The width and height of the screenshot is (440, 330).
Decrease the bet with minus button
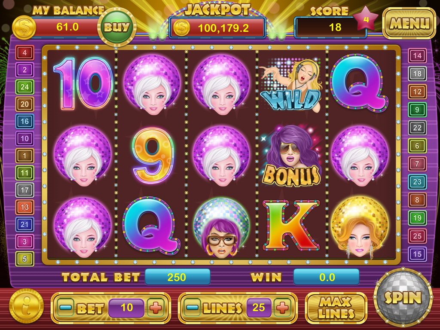pyautogui.click(x=65, y=308)
